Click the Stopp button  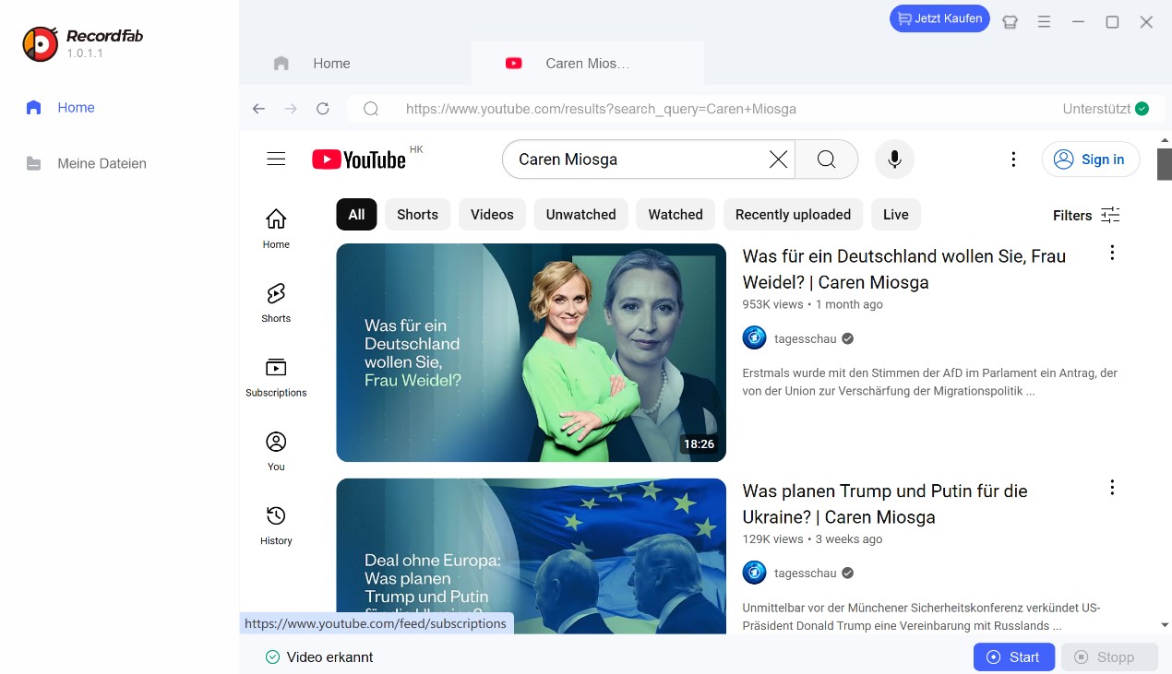(x=1109, y=657)
